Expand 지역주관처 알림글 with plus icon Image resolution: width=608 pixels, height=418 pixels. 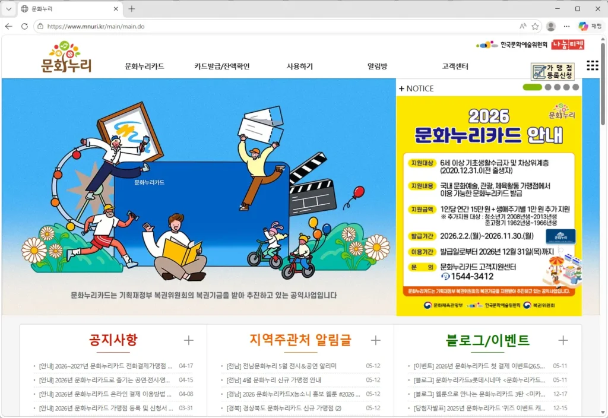pos(375,340)
